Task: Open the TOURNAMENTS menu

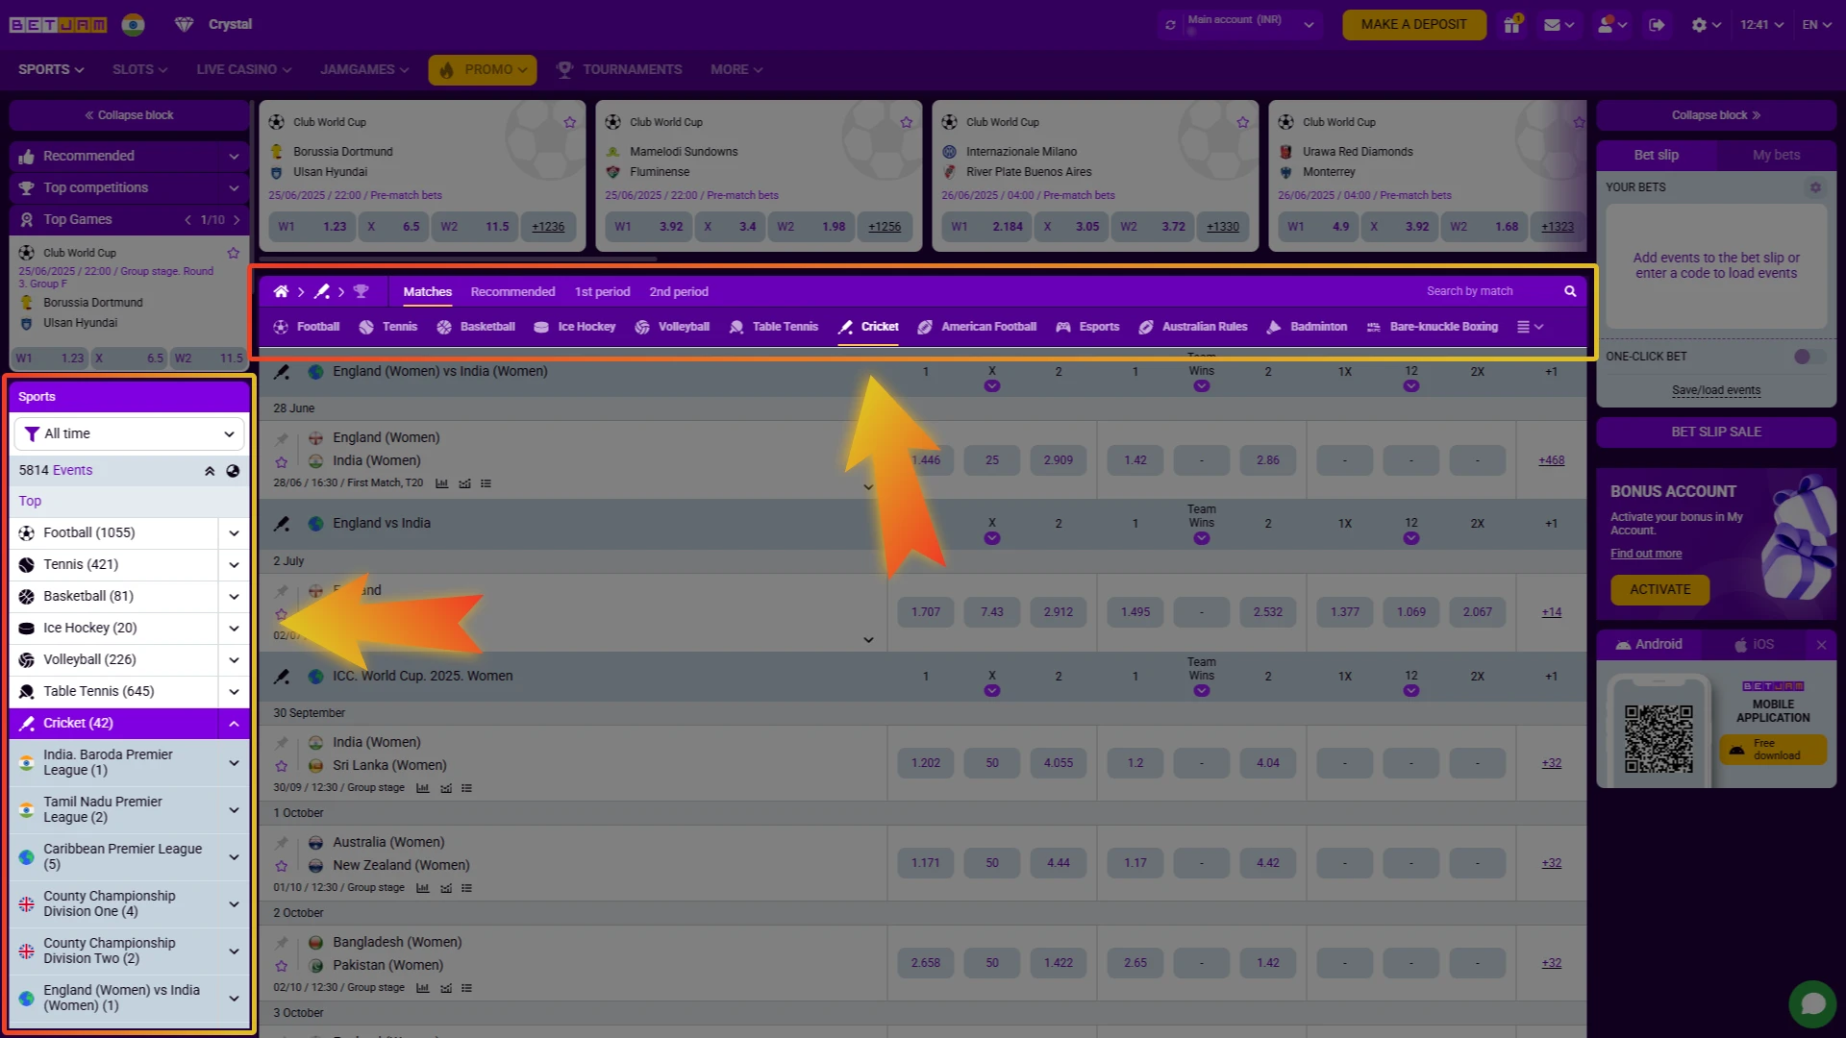Action: tap(631, 69)
